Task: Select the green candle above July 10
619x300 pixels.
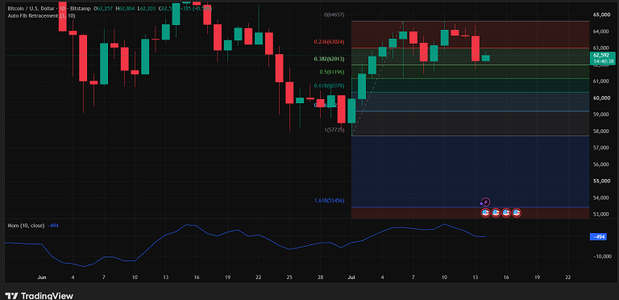Action: [445, 37]
